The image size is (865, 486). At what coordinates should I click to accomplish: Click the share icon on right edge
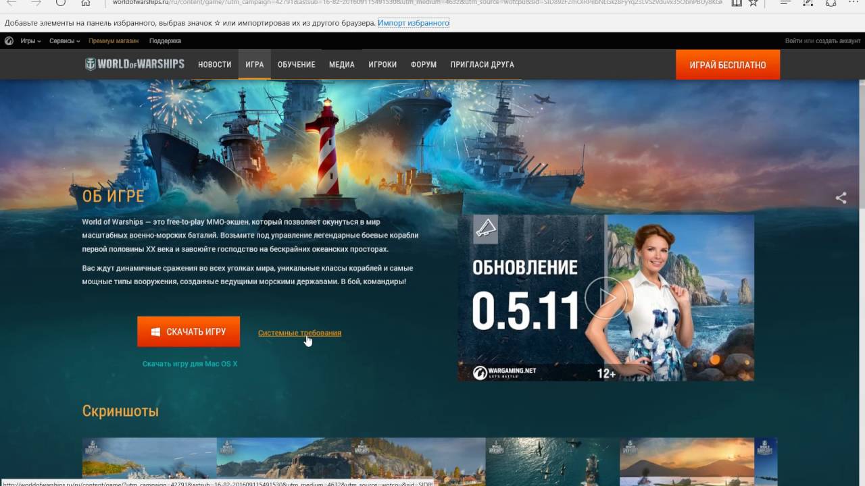point(841,198)
